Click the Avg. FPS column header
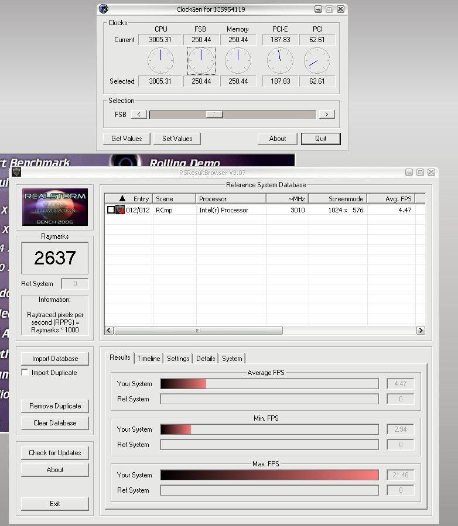 pos(391,198)
